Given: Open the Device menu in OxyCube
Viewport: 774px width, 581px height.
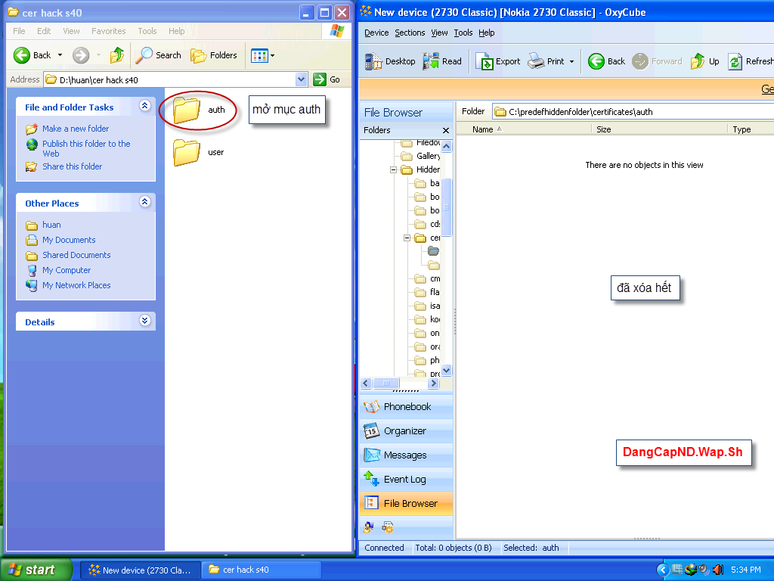Looking at the screenshot, I should [376, 33].
